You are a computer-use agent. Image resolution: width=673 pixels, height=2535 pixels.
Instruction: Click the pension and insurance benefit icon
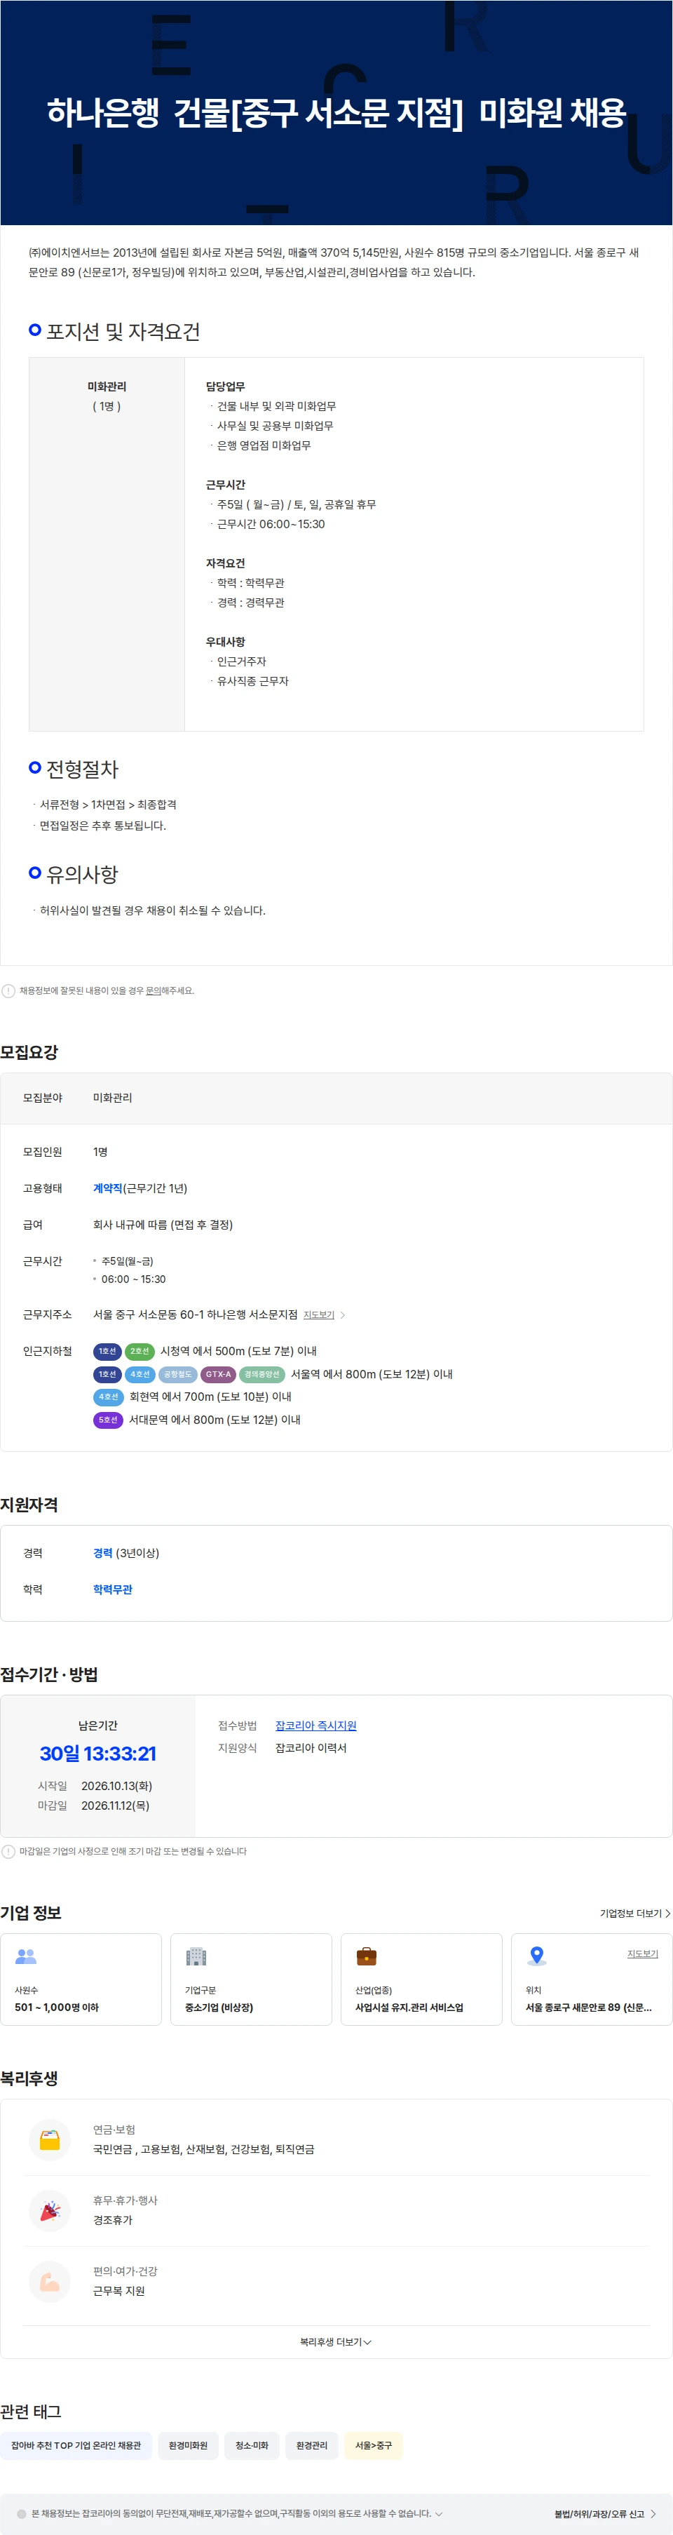[x=50, y=2139]
